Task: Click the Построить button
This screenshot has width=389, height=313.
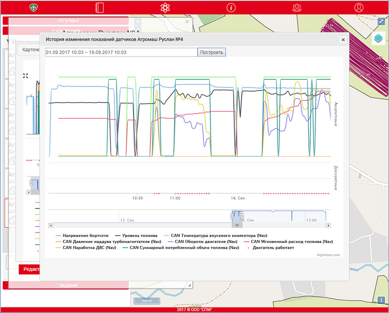Action: [x=212, y=52]
